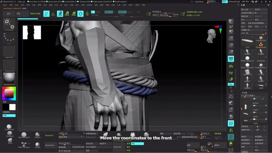Select the cyan Move gizmo icon
This screenshot has height=153, width=272.
pos(60,14)
